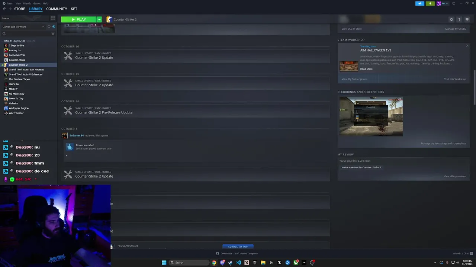The width and height of the screenshot is (476, 267).
Task: Open Steam app on the taskbar
Action: pyautogui.click(x=230, y=263)
